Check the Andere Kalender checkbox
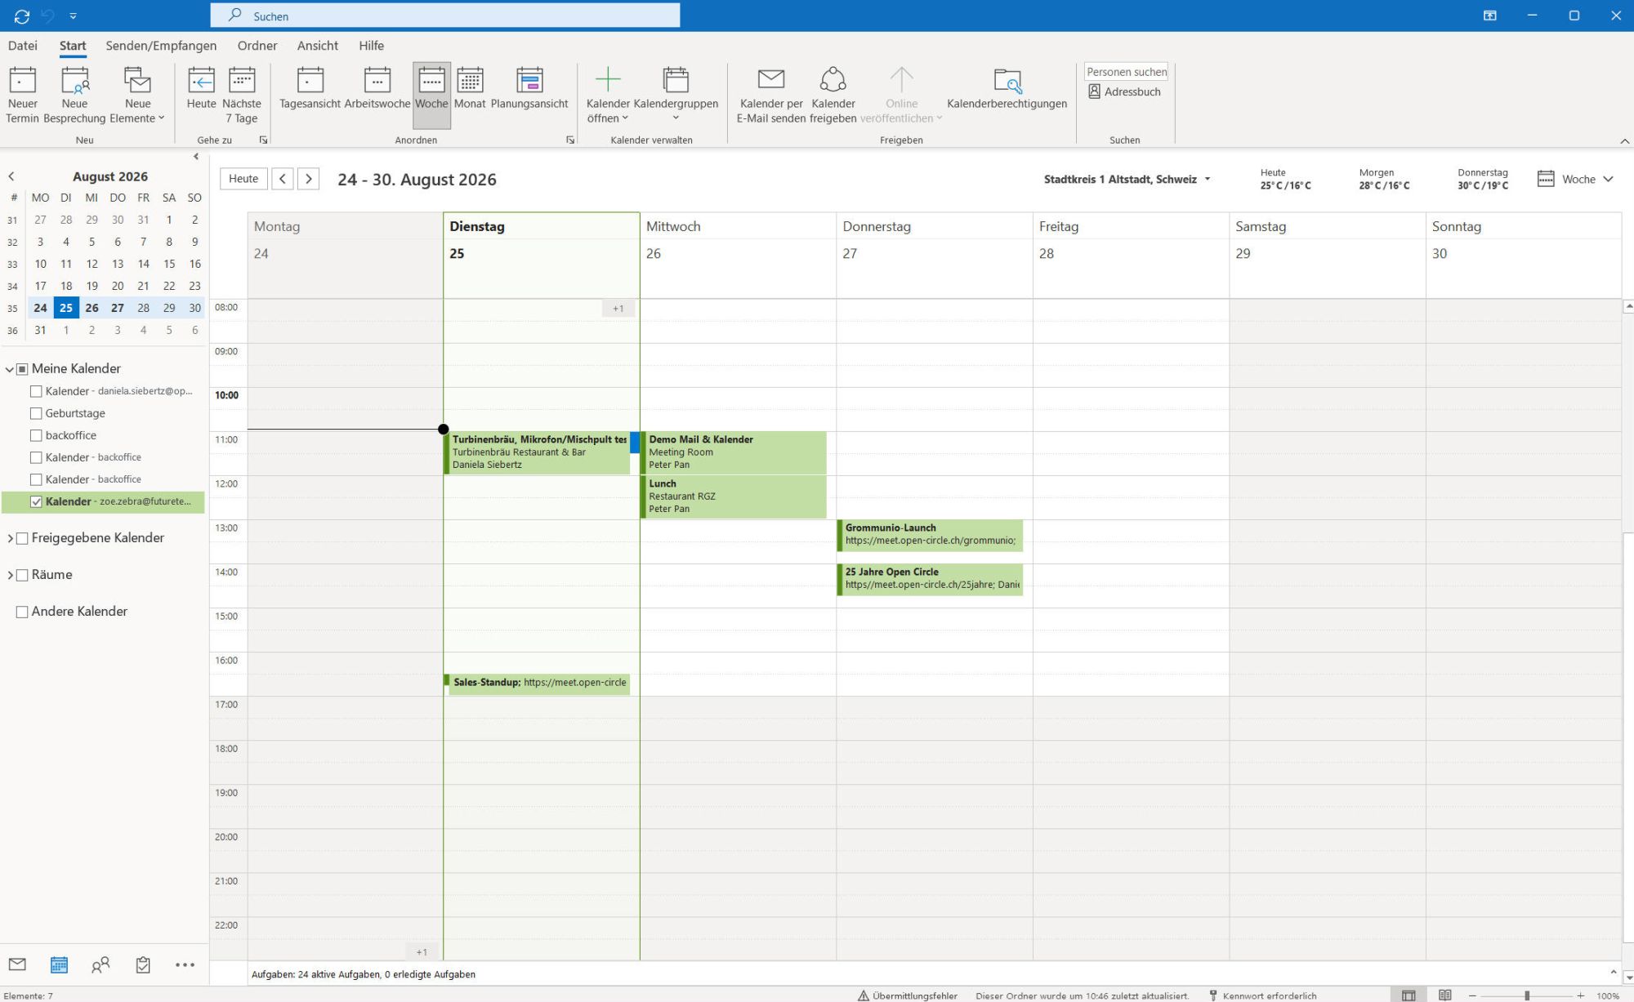This screenshot has height=1002, width=1634. coord(22,612)
